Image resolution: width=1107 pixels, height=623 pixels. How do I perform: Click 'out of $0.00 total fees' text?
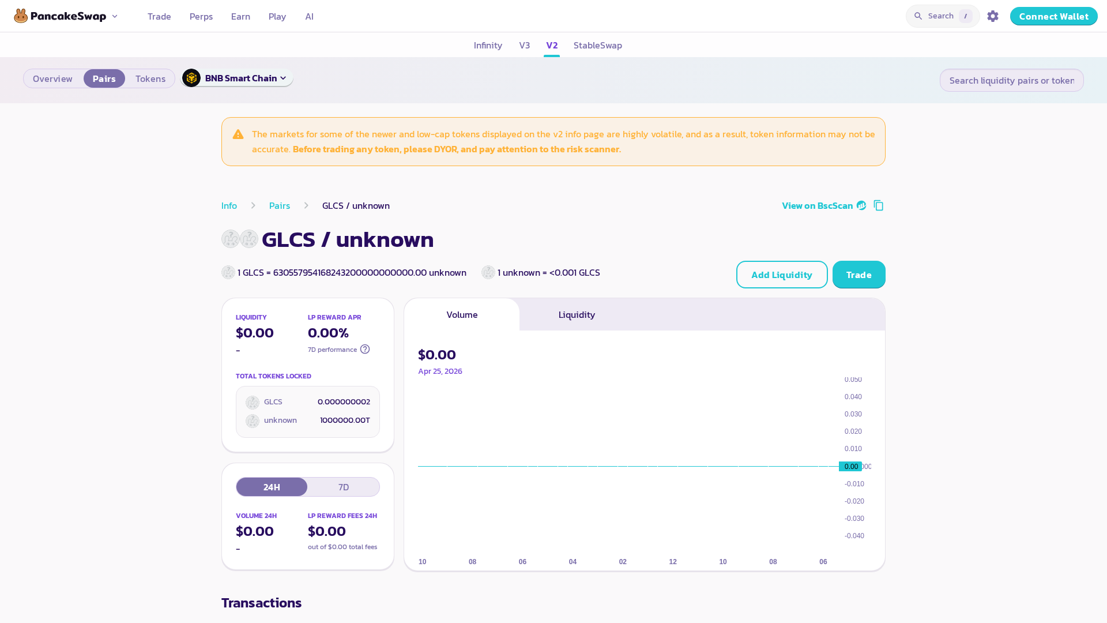point(342,547)
